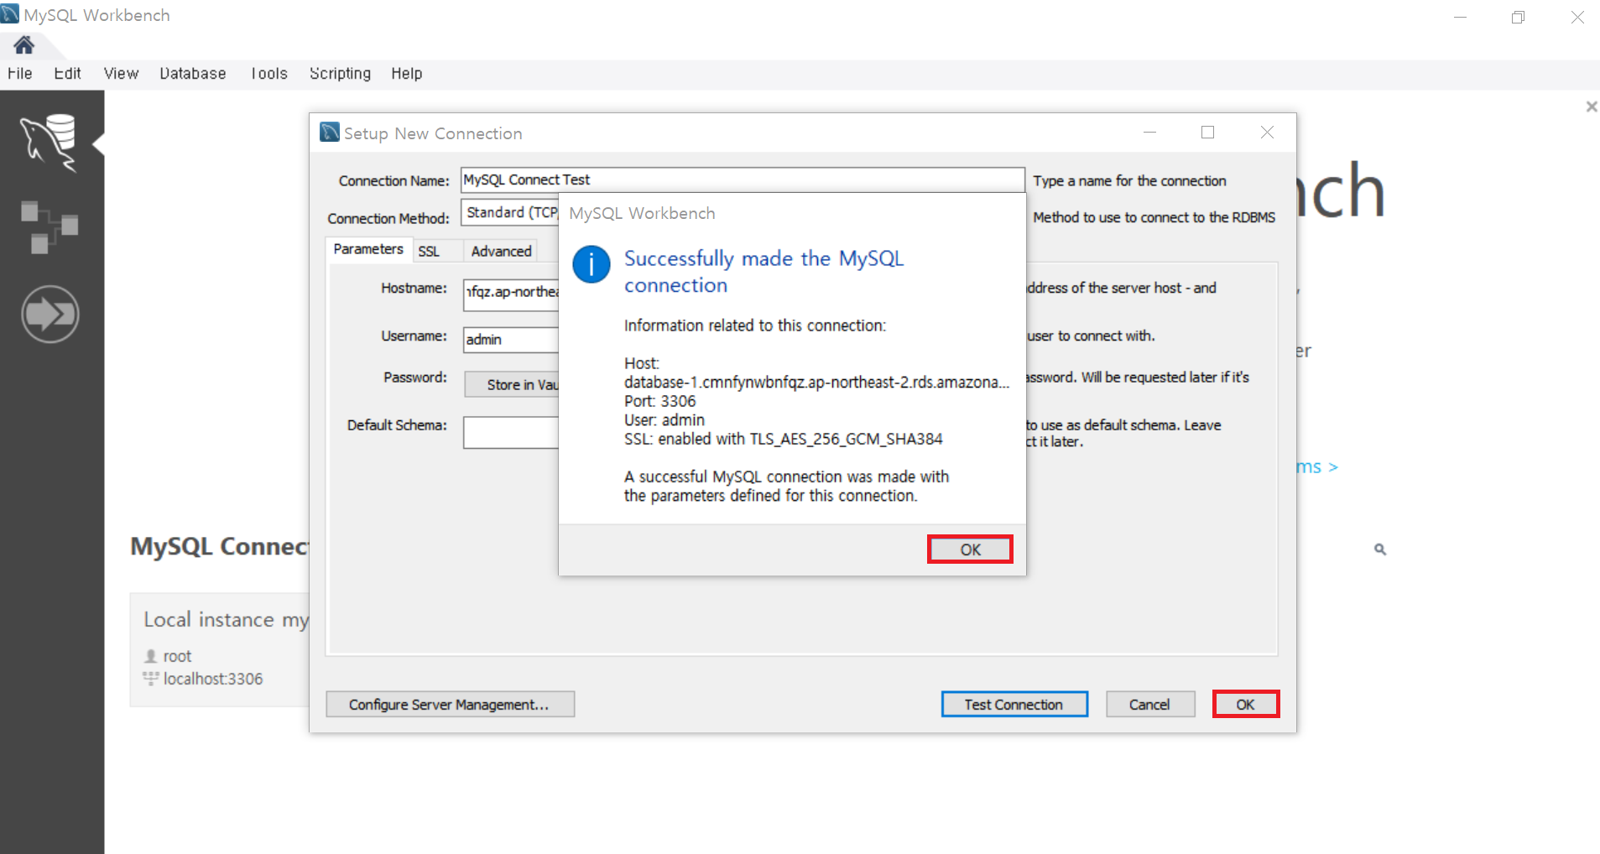Open the Local instance connection tile
This screenshot has width=1600, height=854.
click(220, 649)
